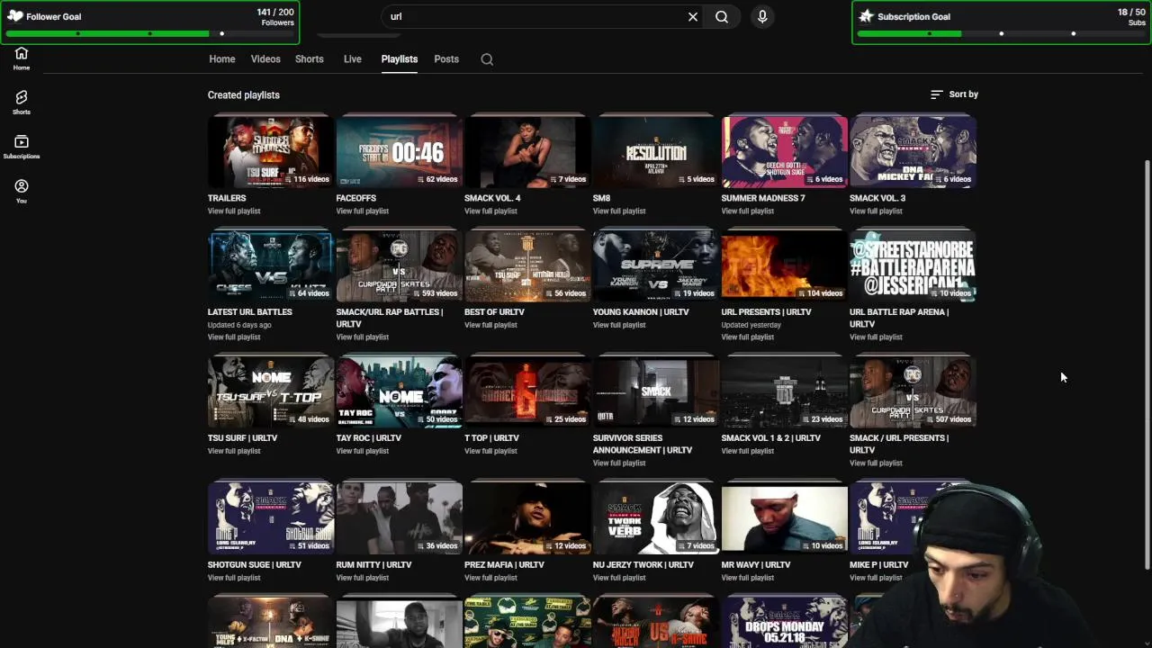This screenshot has width=1152, height=648.
Task: Click Updated 6 days ago text
Action: (239, 325)
